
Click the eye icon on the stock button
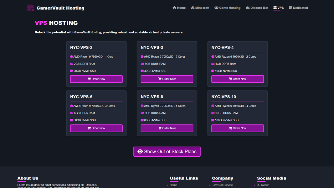click(140, 151)
